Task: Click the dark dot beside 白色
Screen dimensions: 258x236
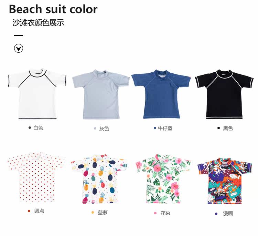Action: [x=30, y=127]
